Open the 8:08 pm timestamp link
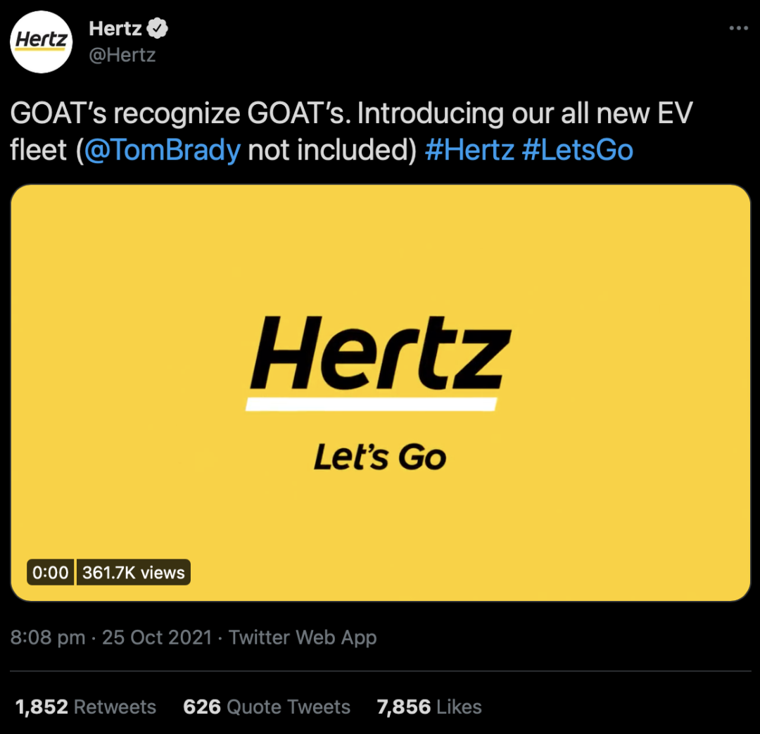The image size is (760, 734). [x=48, y=637]
